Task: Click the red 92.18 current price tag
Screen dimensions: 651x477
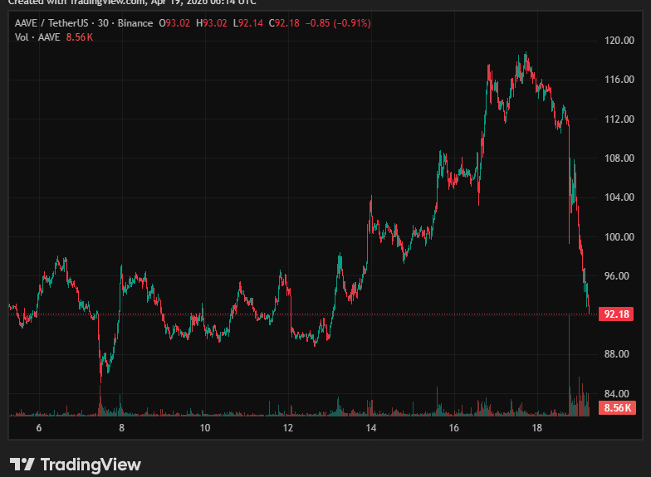Action: coord(615,314)
